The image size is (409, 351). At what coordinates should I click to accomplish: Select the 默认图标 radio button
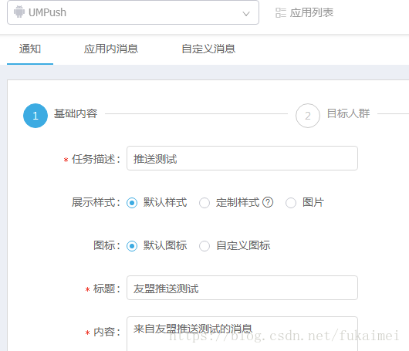132,246
